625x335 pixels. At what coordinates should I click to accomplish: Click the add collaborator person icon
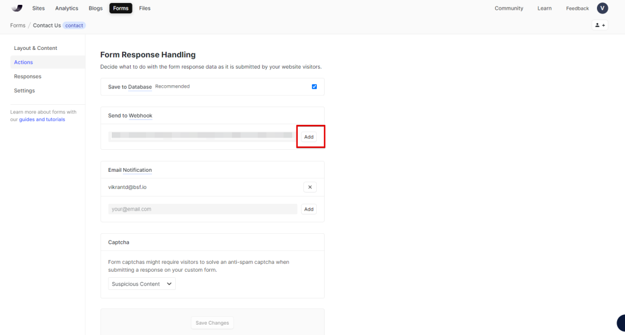600,26
